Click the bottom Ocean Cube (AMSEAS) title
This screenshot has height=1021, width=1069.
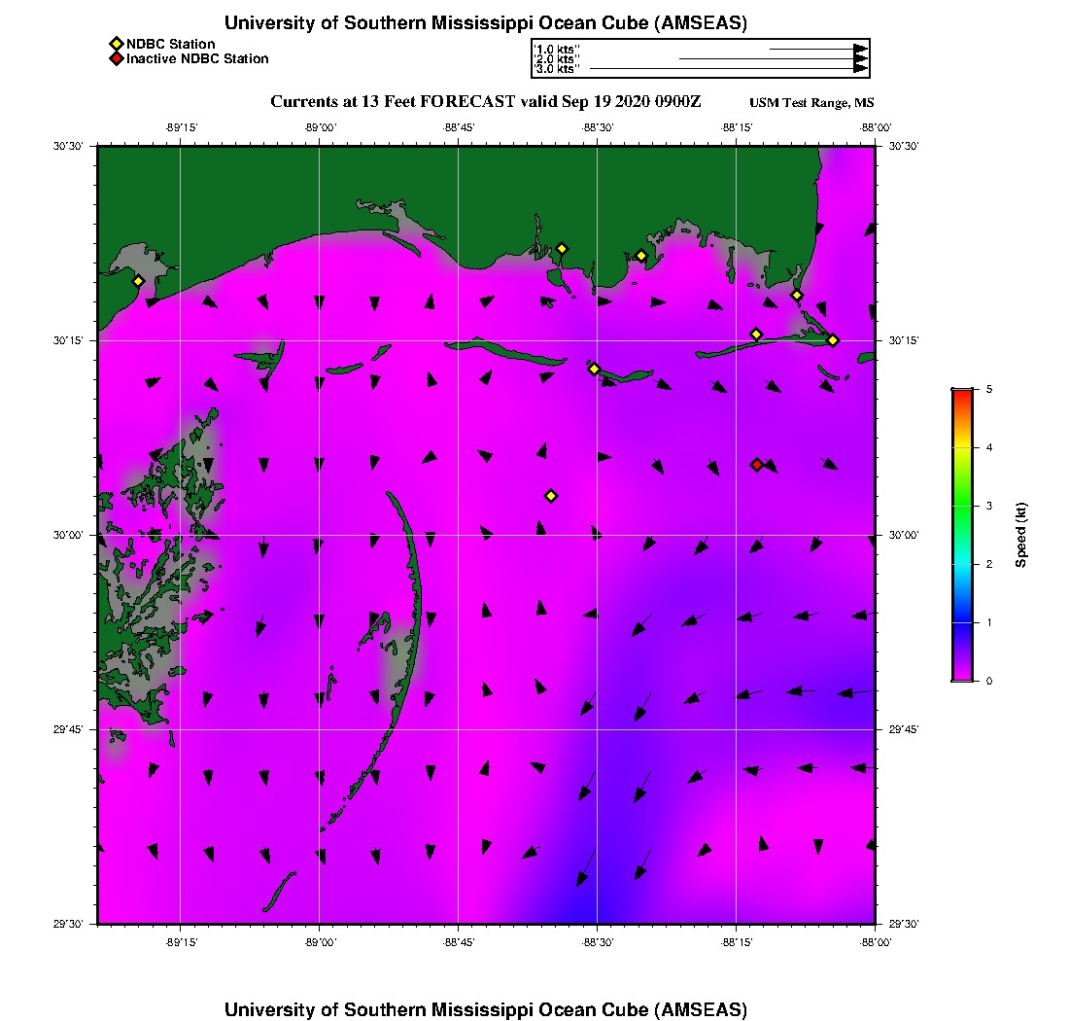coord(486,1009)
